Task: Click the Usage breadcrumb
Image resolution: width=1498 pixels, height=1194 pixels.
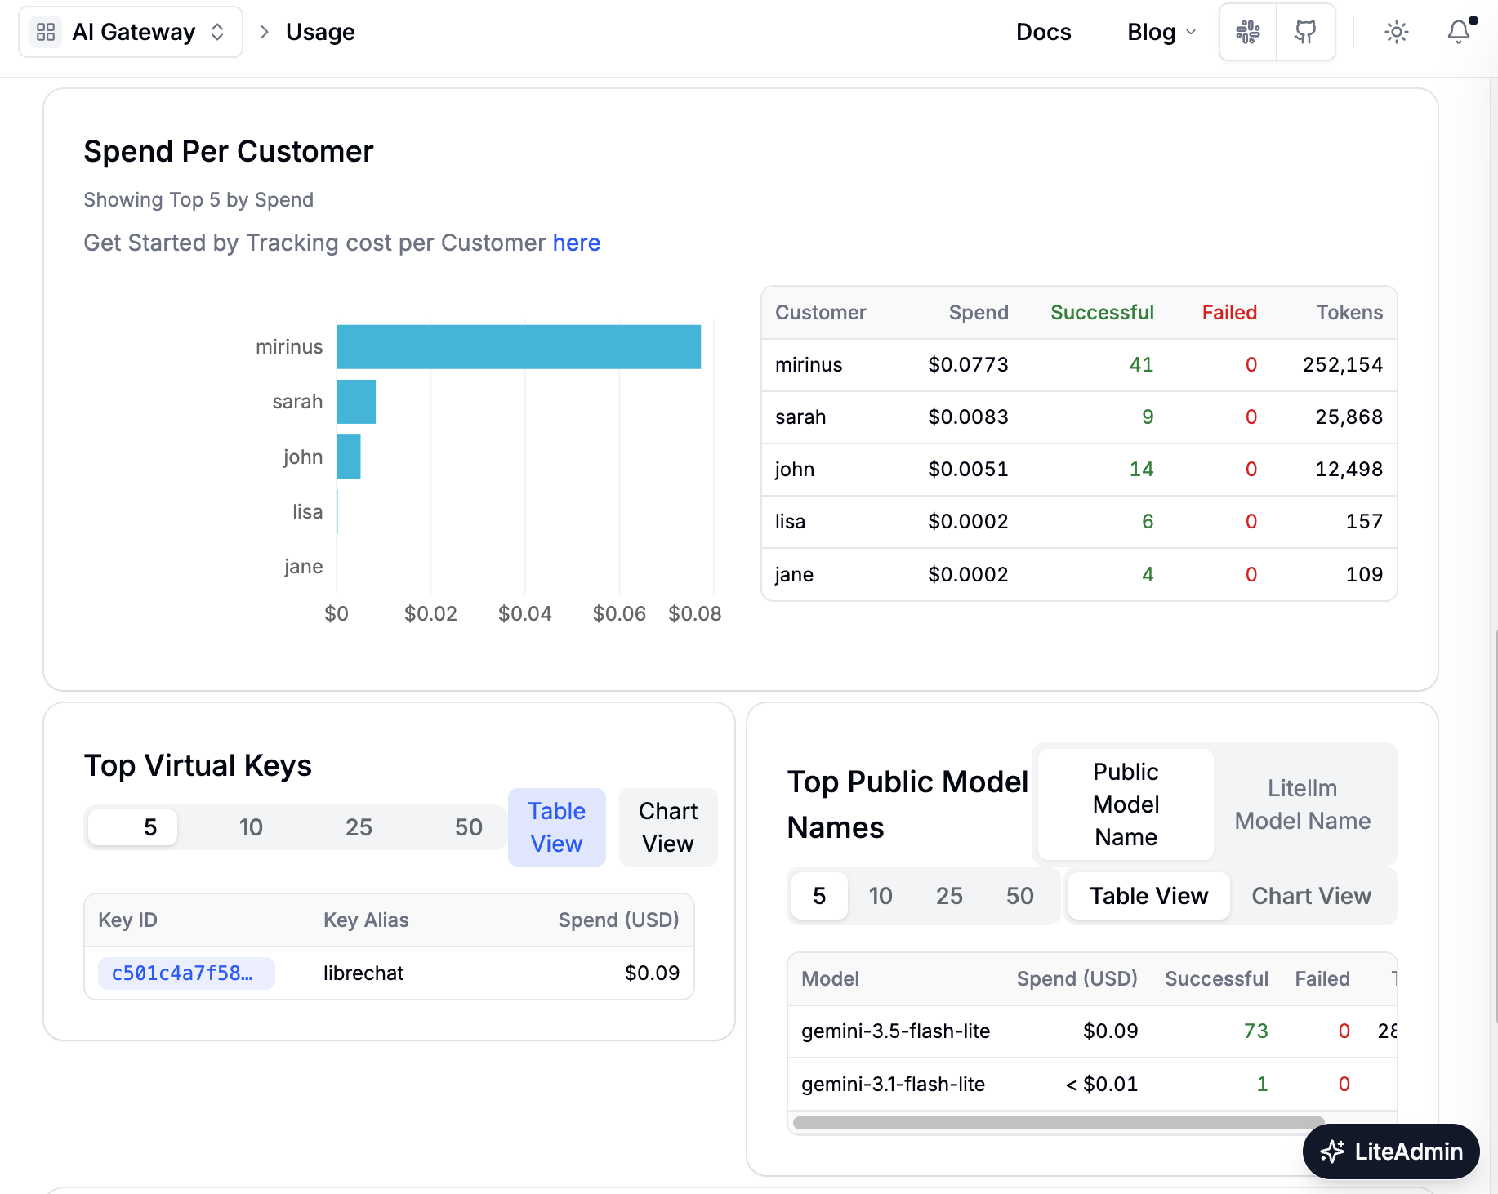Action: (320, 32)
